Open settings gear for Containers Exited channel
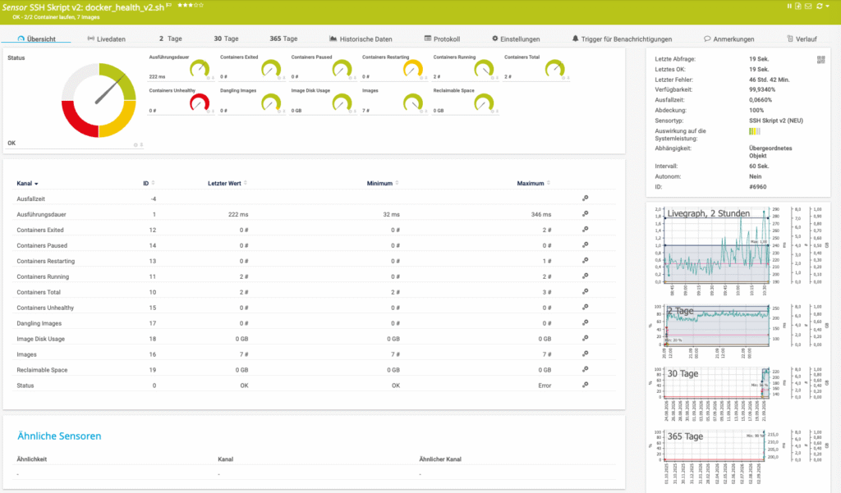This screenshot has width=841, height=493. tap(585, 230)
